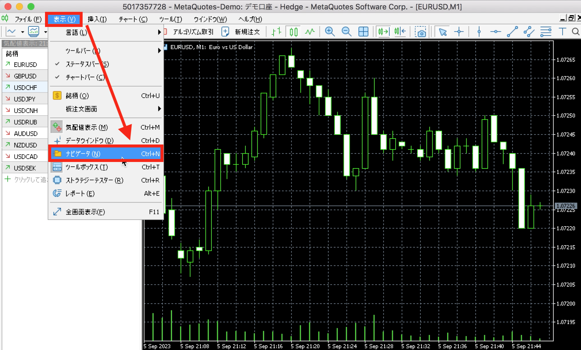The image size is (581, 350).
Task: Select the trendline tool
Action: [x=512, y=31]
